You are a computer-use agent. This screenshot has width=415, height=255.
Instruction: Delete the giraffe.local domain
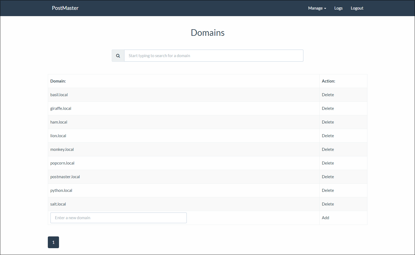click(328, 109)
